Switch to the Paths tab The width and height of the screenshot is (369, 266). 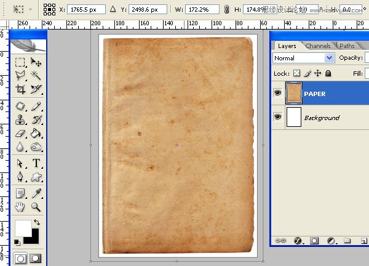pos(347,46)
